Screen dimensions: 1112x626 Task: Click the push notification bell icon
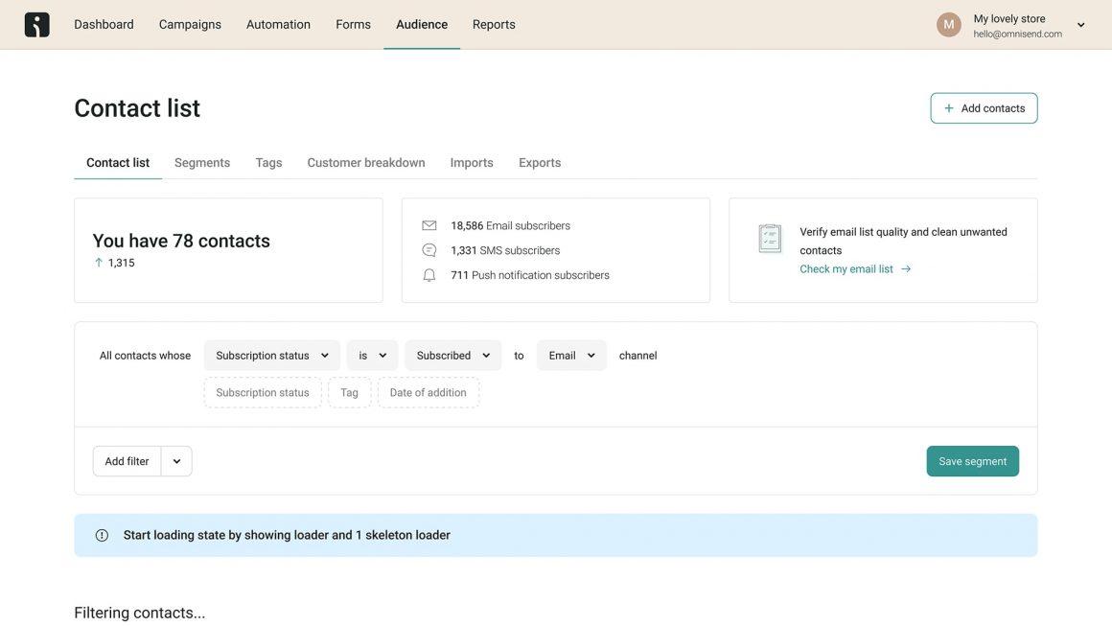point(429,275)
